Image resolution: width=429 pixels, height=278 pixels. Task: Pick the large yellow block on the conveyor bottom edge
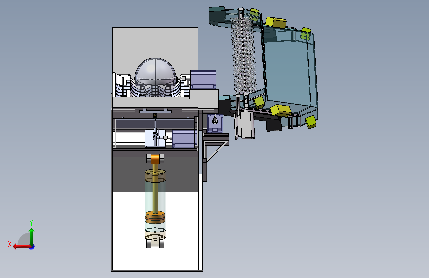(281, 110)
